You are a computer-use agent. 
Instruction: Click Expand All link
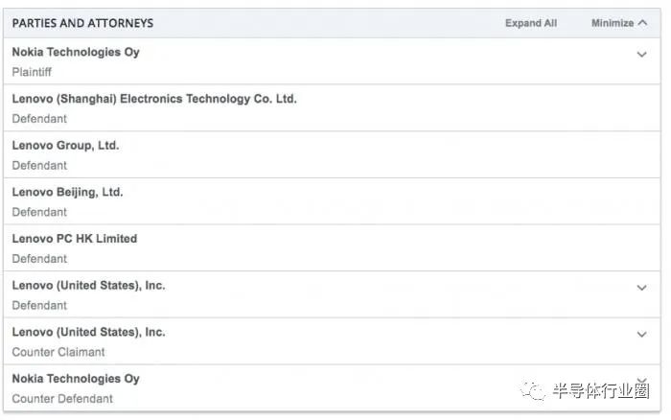(x=531, y=23)
